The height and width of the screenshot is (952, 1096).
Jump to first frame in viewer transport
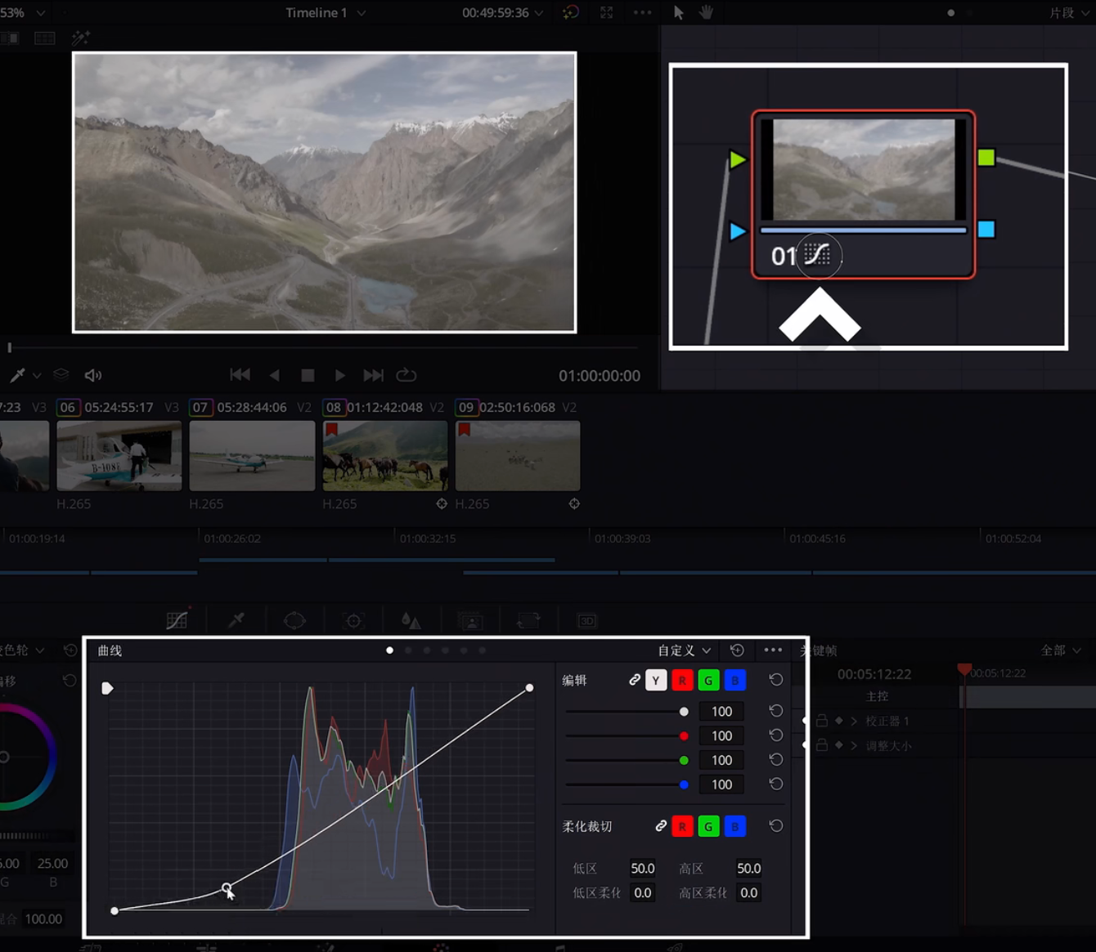(240, 375)
